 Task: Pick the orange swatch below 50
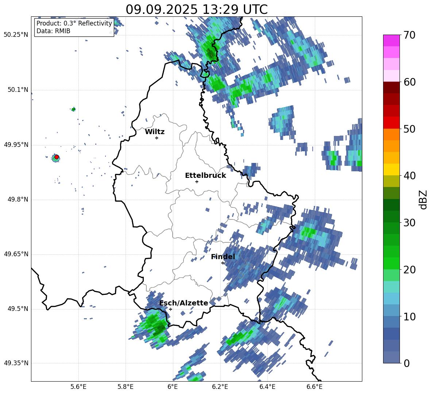click(391, 134)
